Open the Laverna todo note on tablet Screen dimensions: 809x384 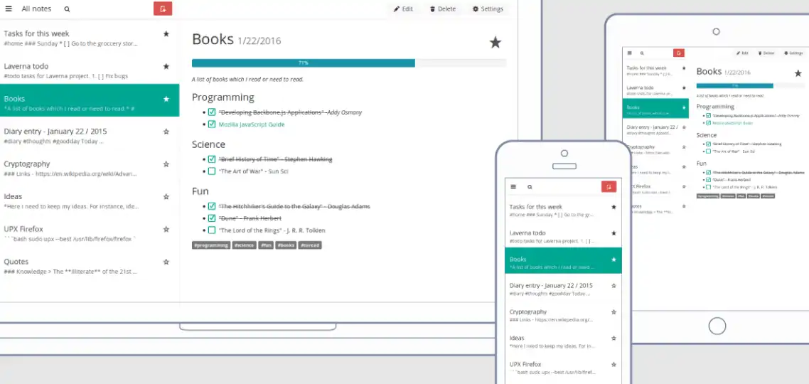click(x=657, y=90)
